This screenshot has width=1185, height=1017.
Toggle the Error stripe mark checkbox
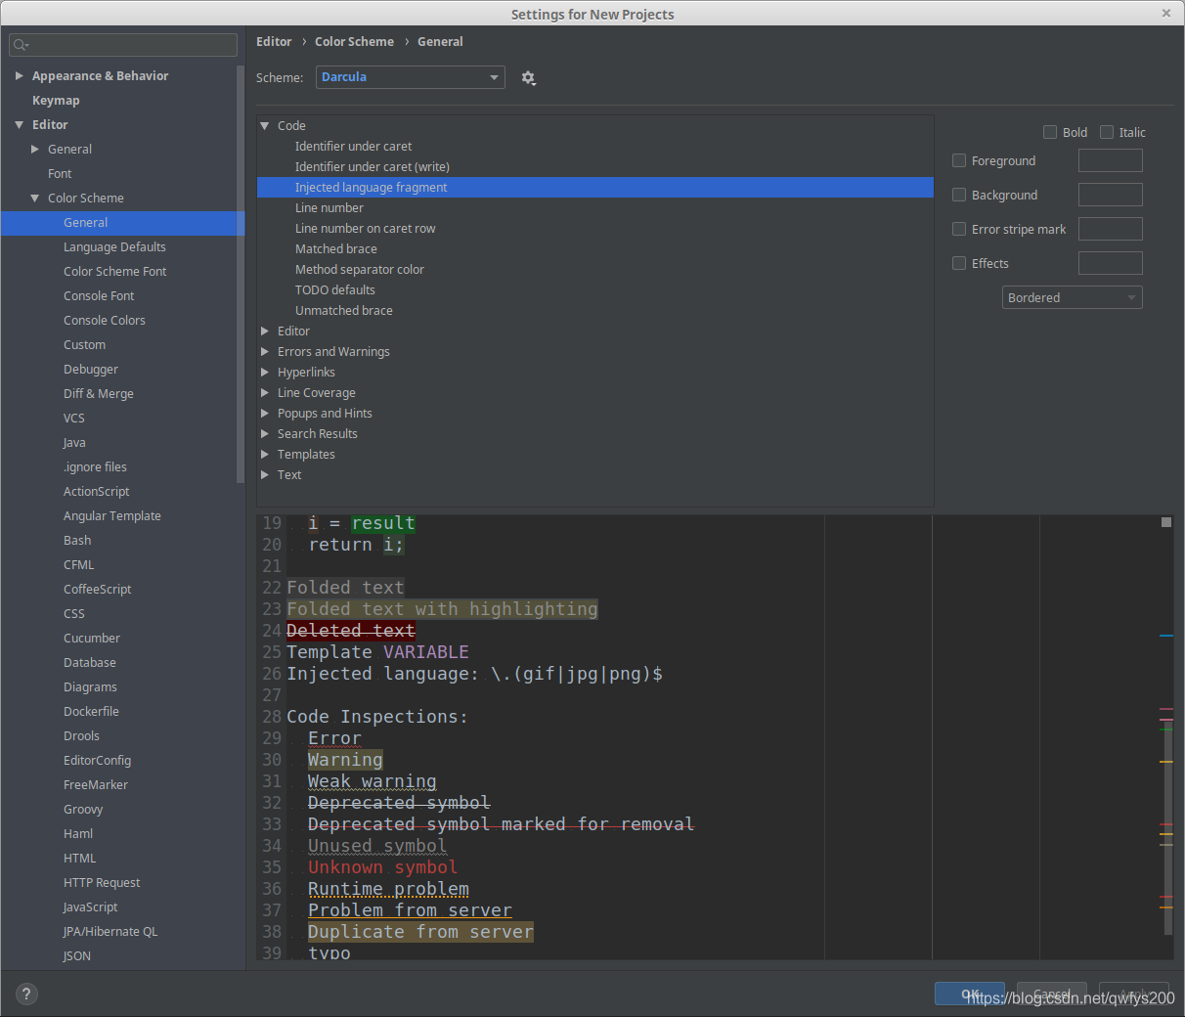pos(959,229)
